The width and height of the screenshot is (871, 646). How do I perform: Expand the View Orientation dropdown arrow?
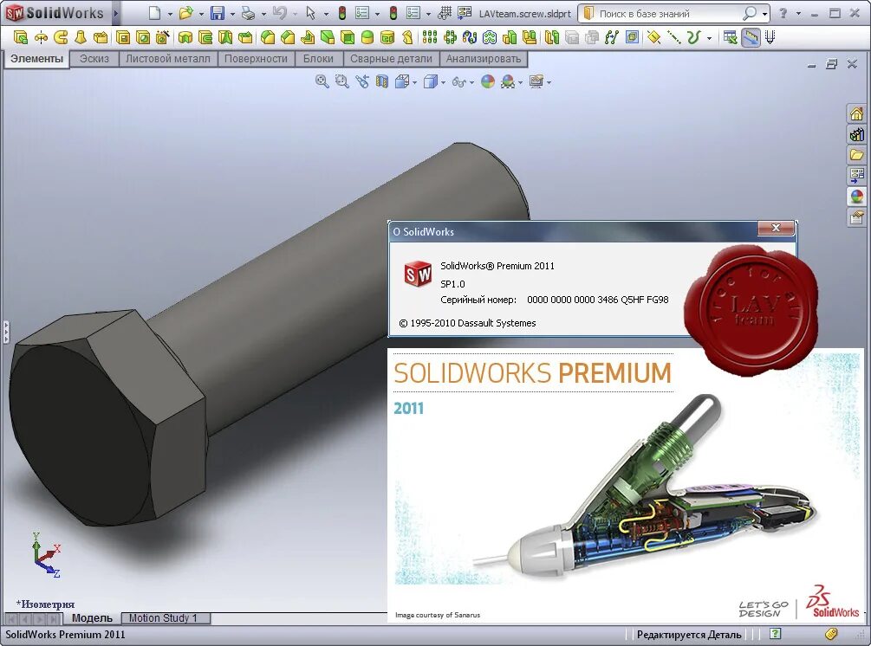(x=414, y=82)
